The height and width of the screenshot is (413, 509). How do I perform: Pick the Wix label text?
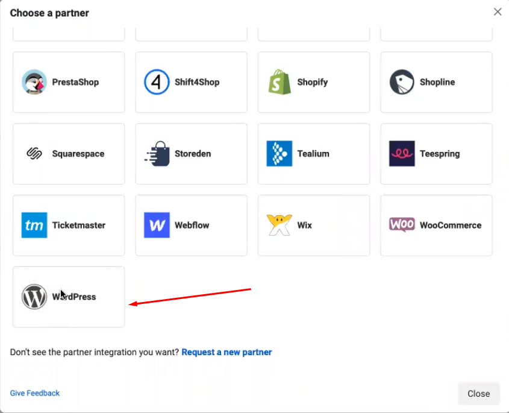[x=304, y=225]
